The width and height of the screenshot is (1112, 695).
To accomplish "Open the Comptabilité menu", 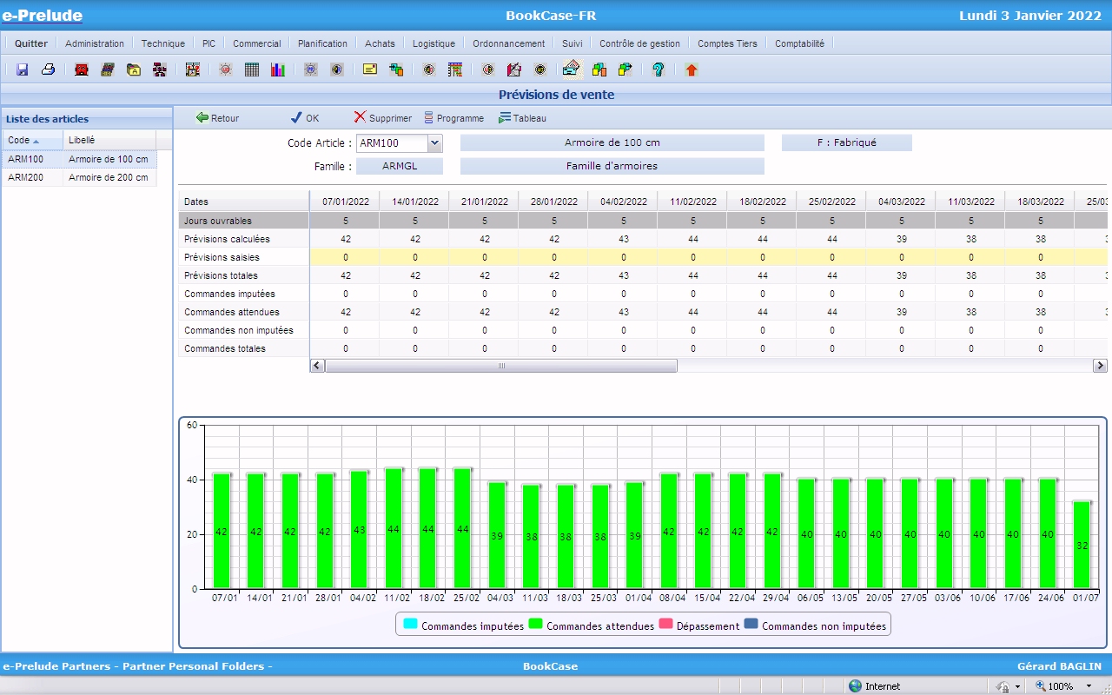I will [800, 43].
